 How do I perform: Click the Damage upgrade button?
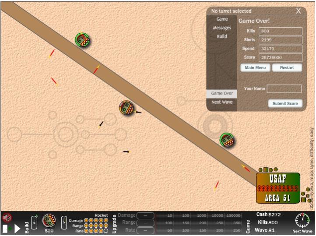(x=145, y=216)
